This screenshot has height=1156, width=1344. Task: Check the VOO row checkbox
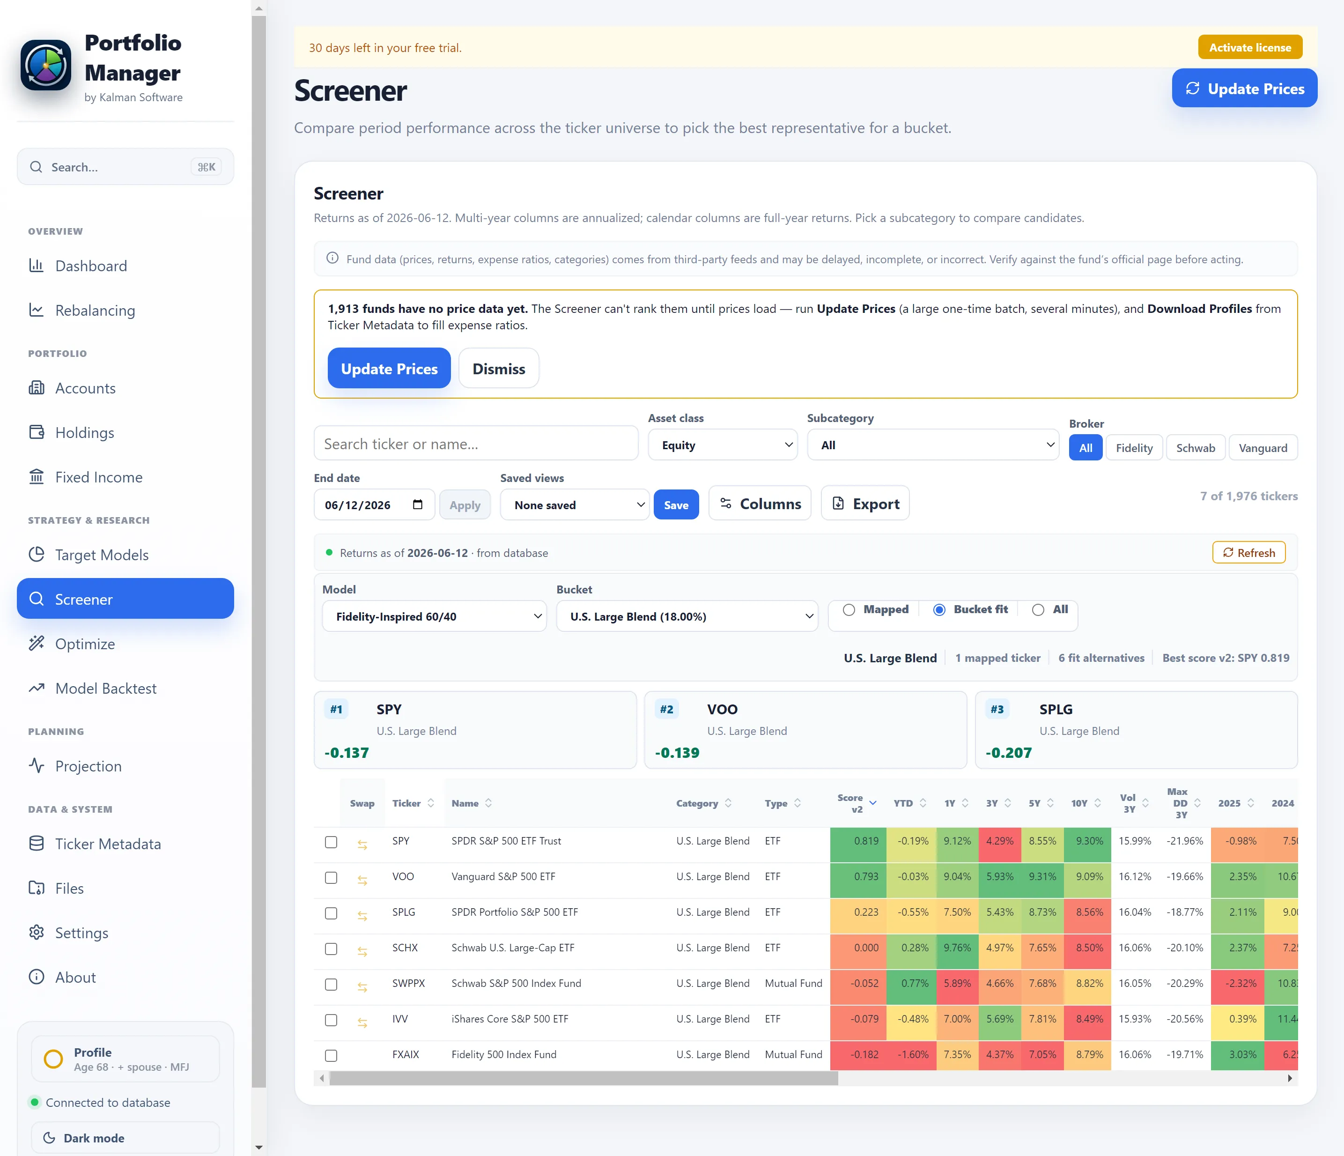click(331, 878)
